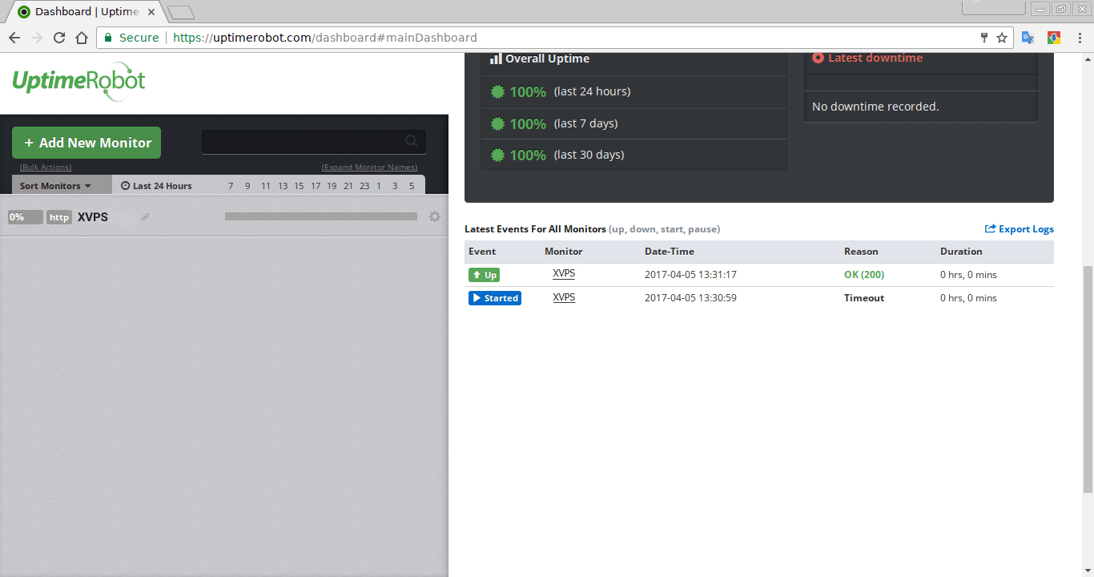1094x577 pixels.
Task: Click the 100% value for last 24 hours
Action: (x=528, y=91)
